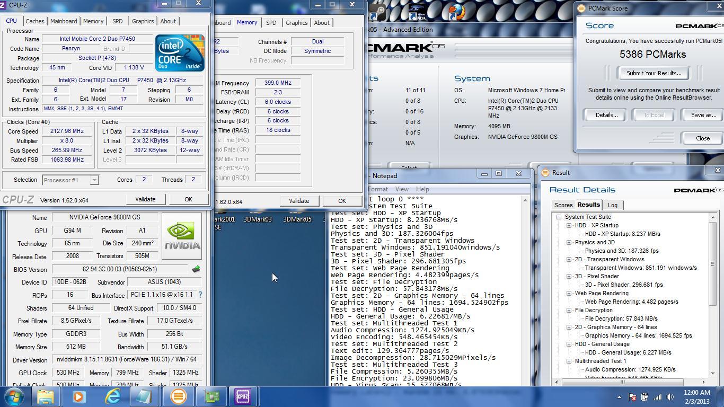Click Submit Your Results button
724x407 pixels.
tap(654, 73)
